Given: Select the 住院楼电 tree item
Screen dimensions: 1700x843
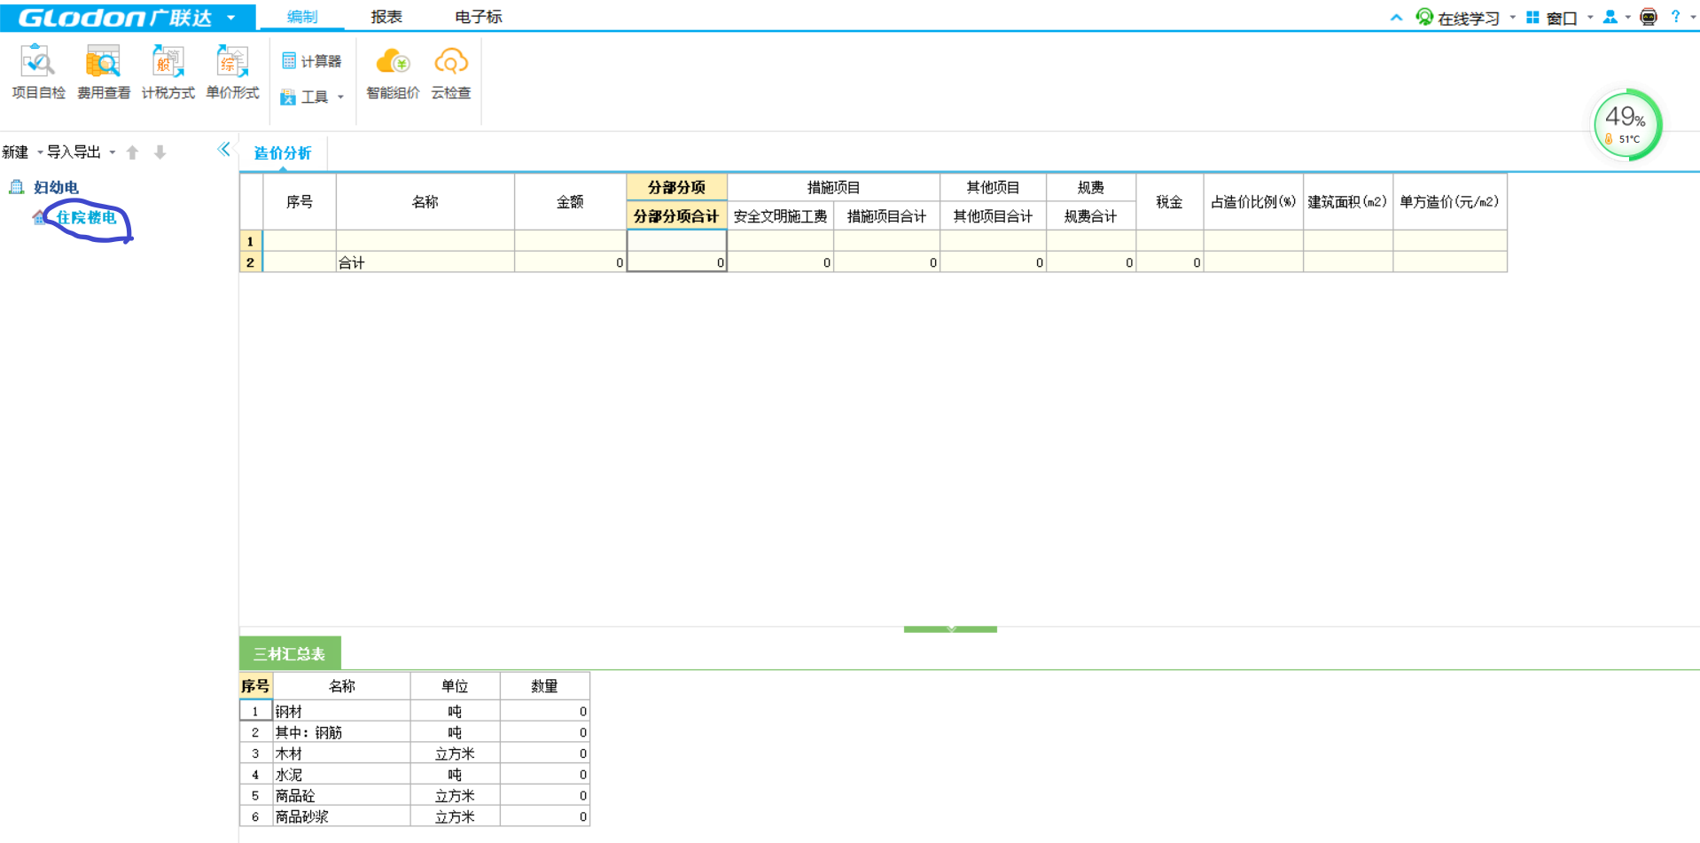Looking at the screenshot, I should click(86, 217).
